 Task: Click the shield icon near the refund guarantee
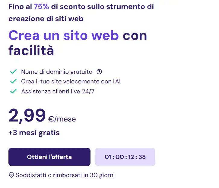tap(11, 175)
